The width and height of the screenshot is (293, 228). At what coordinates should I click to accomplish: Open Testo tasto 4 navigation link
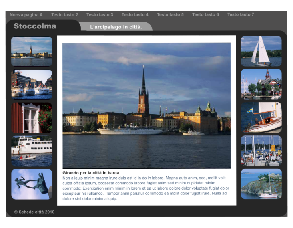click(135, 15)
